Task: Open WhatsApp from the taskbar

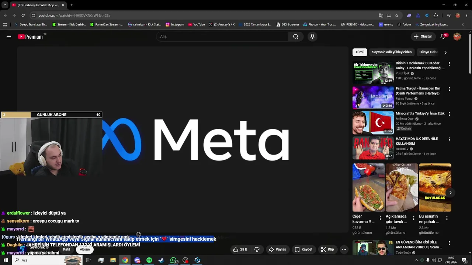Action: 173,260
